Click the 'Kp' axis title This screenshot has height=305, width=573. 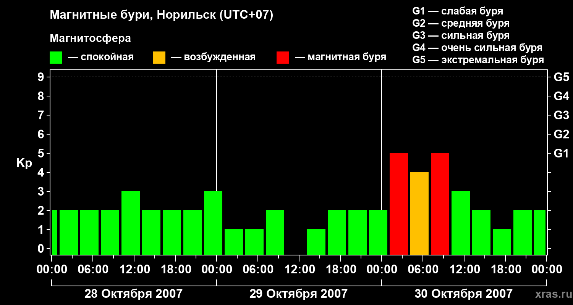(x=24, y=163)
